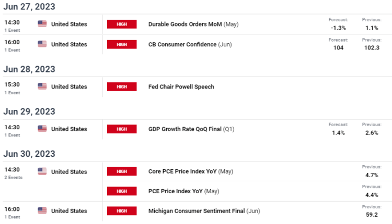Screen dimensions: 392x224
Task: View GDP Growth Rate QoQ Final details
Action: tap(185, 129)
